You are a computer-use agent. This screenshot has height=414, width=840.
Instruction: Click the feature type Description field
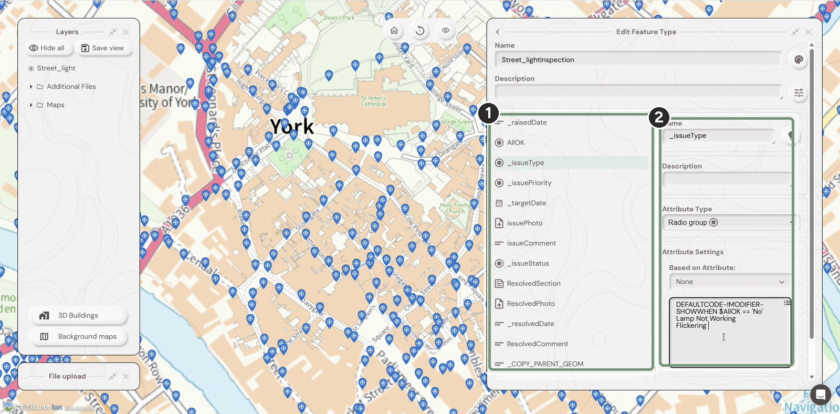pyautogui.click(x=638, y=92)
